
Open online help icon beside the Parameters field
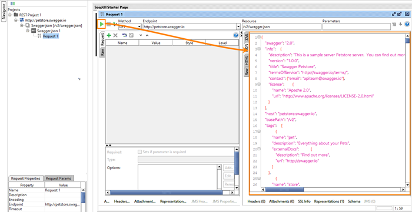coord(407,24)
